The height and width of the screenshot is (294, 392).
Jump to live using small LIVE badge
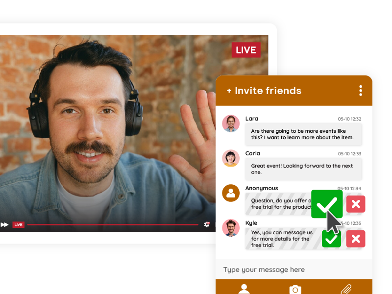pyautogui.click(x=19, y=224)
